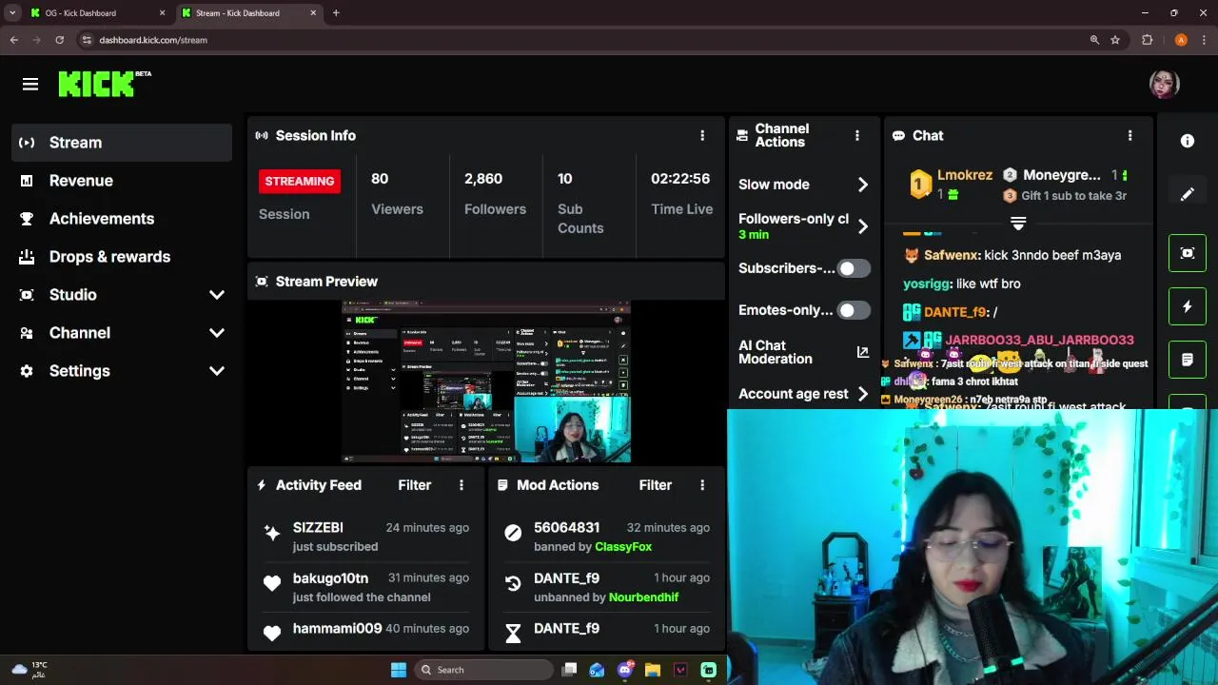The image size is (1218, 685).
Task: Open Slow mode options arrow
Action: [x=863, y=185]
